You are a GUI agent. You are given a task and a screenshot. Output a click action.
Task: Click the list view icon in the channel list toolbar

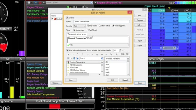pos(29,3)
